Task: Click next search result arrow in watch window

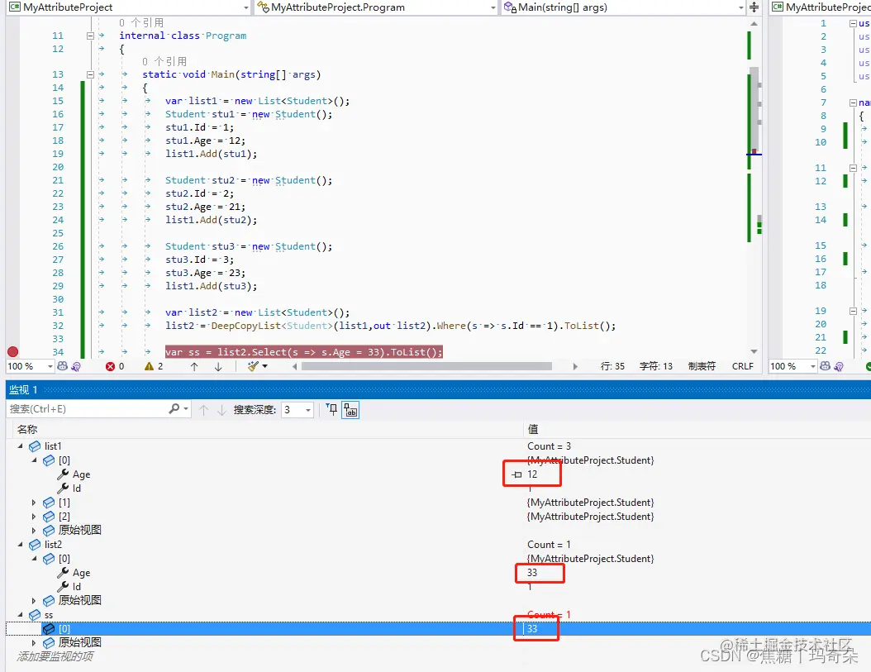Action: (221, 410)
